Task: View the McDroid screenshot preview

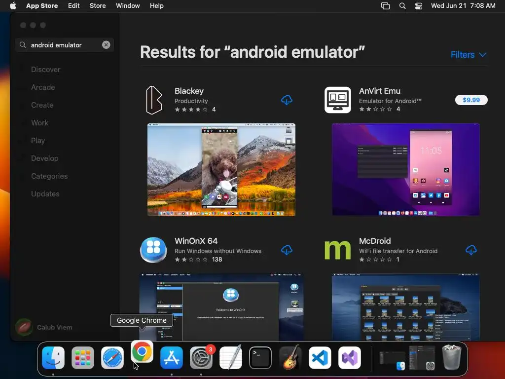Action: (x=406, y=307)
